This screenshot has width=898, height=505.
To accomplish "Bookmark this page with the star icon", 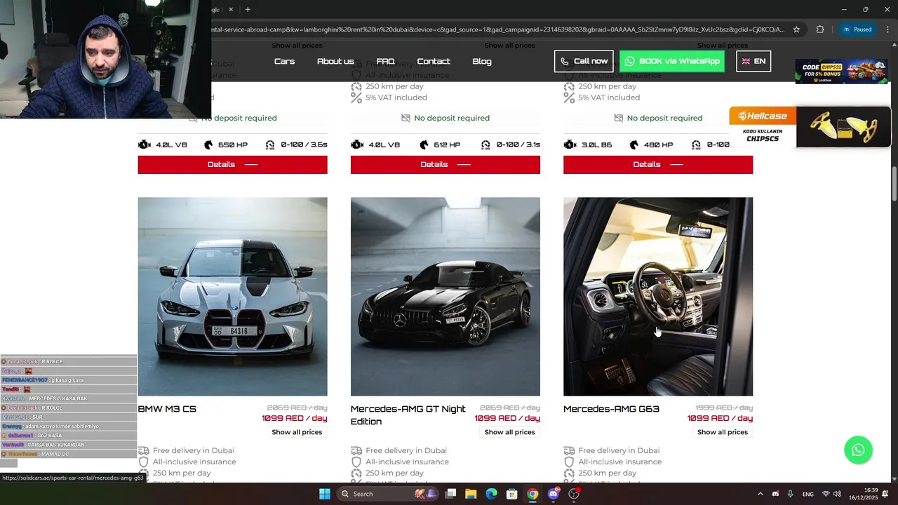I will click(x=796, y=29).
